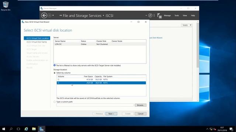Select the C: volume row
The width and height of the screenshot is (236, 132).
point(101,80)
